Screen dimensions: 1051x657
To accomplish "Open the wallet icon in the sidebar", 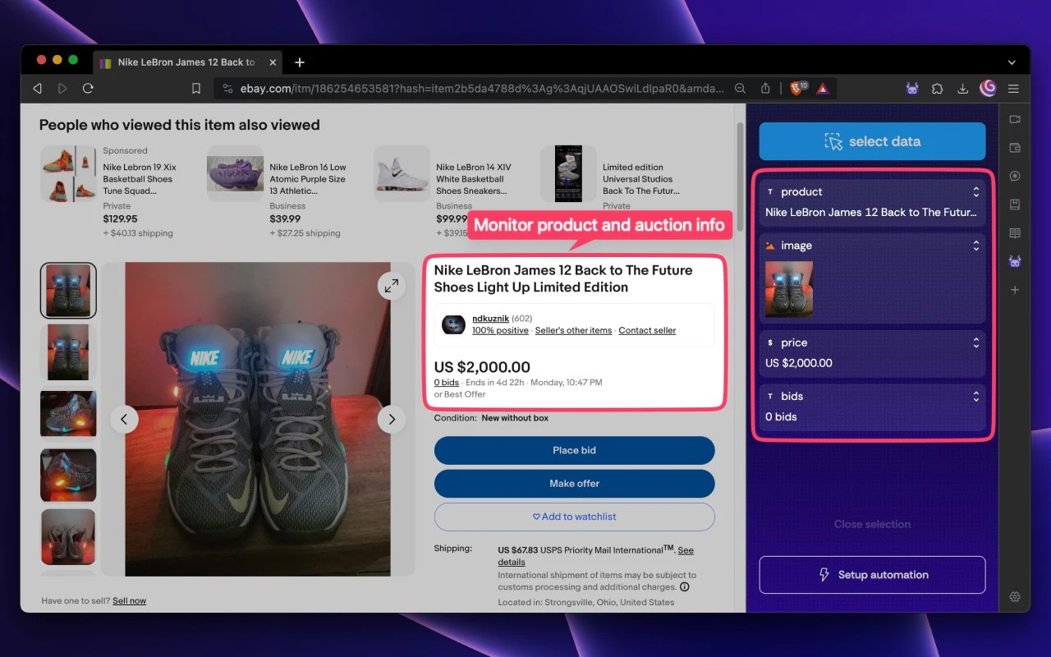I will pos(1015,149).
